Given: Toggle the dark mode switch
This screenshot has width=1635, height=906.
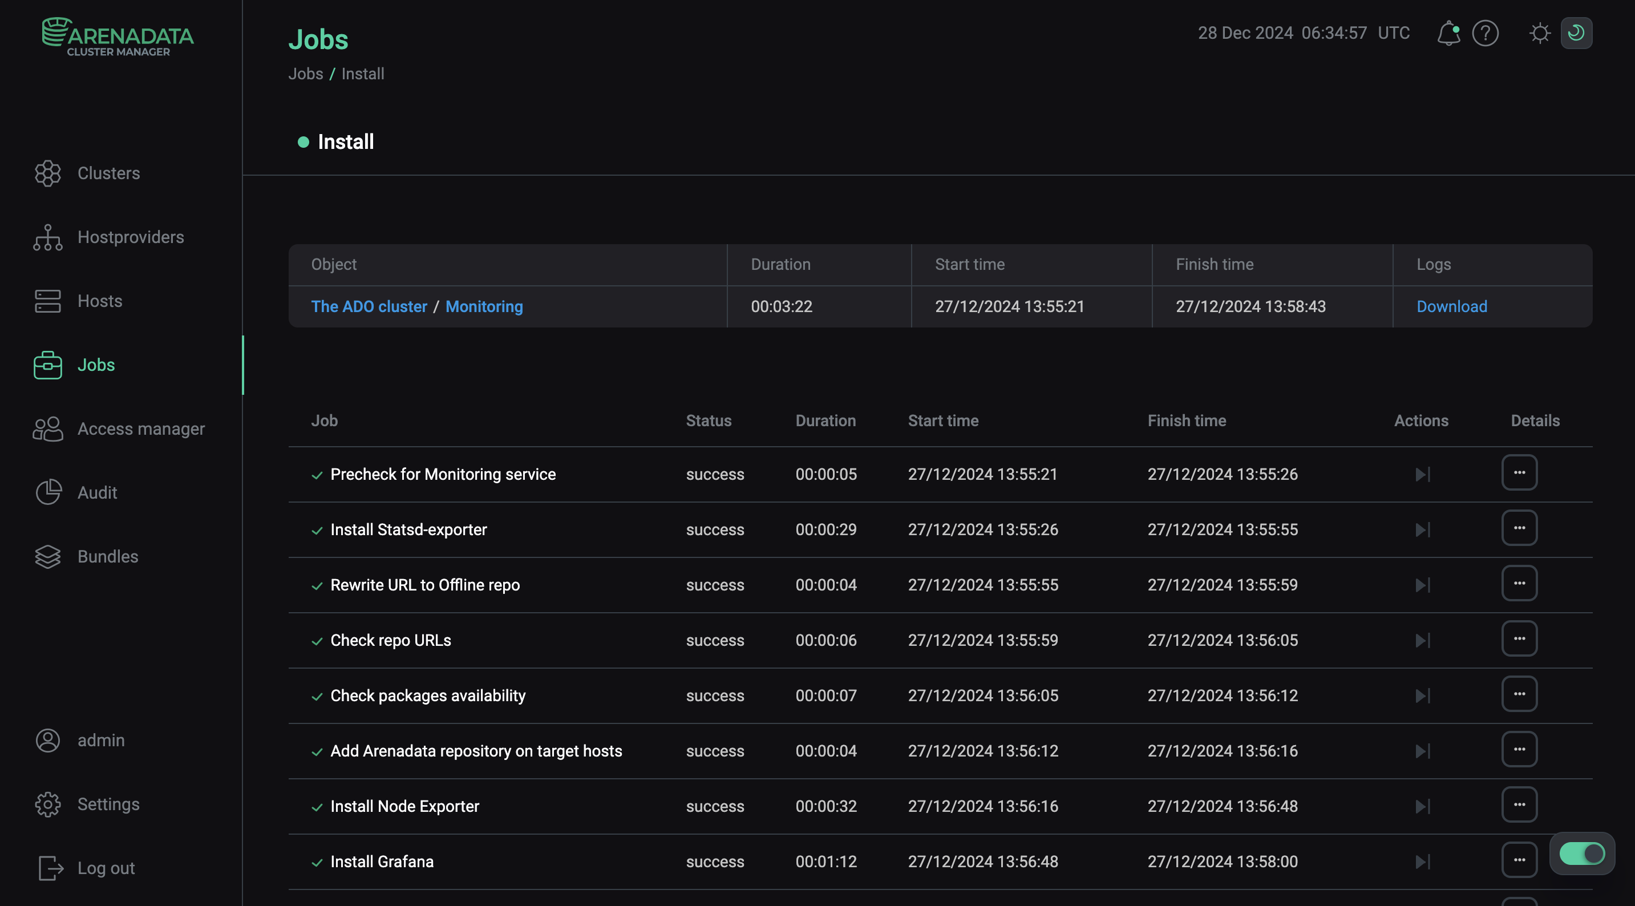Looking at the screenshot, I should 1577,33.
